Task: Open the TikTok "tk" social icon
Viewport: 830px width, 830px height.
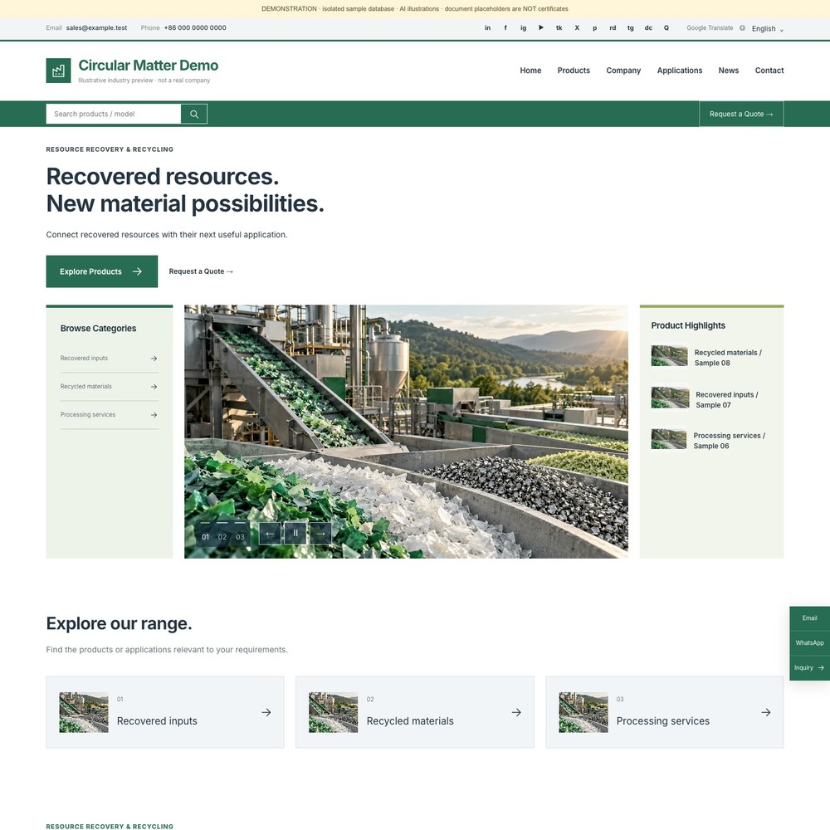Action: pos(559,28)
